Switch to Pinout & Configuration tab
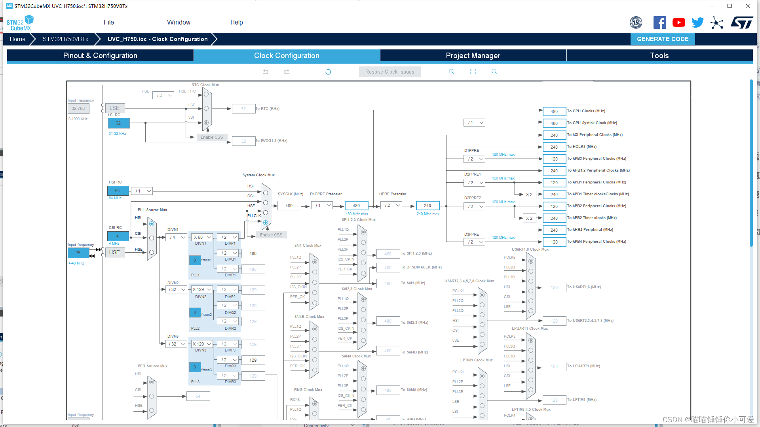This screenshot has width=760, height=427. coord(100,56)
